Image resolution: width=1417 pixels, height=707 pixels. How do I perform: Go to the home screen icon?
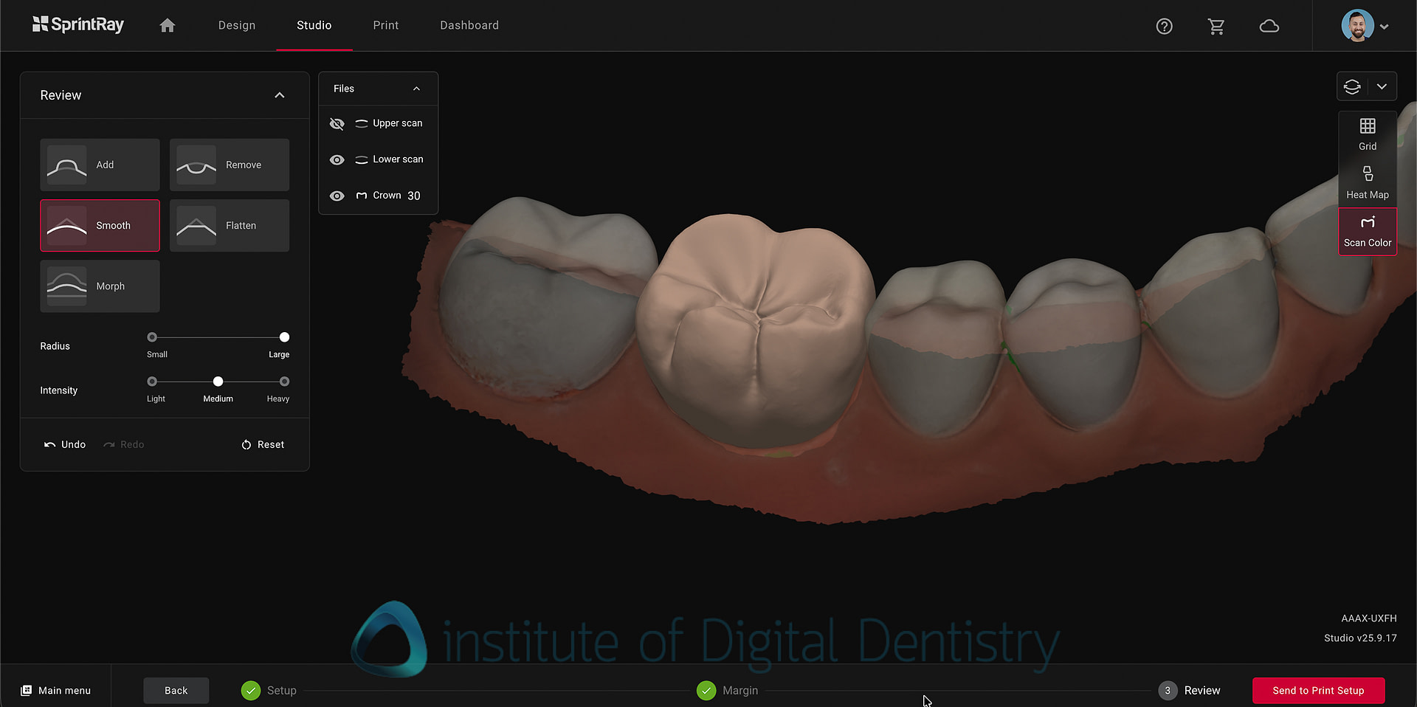168,26
